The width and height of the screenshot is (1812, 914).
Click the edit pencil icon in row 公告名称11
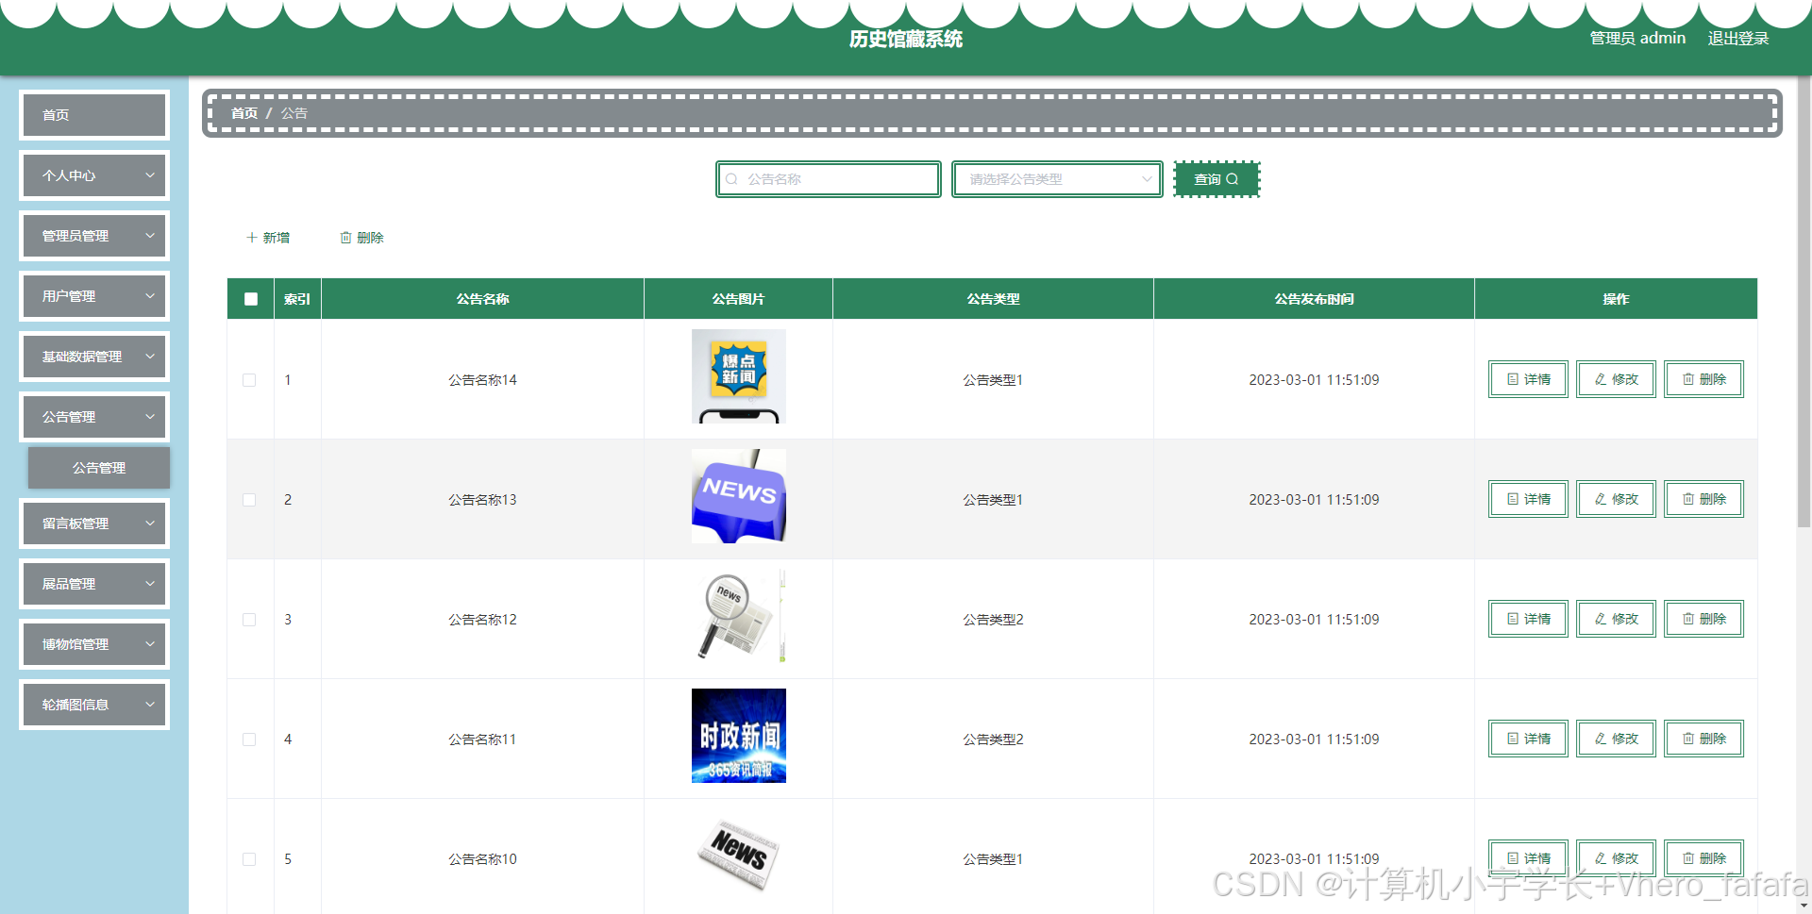[1601, 739]
